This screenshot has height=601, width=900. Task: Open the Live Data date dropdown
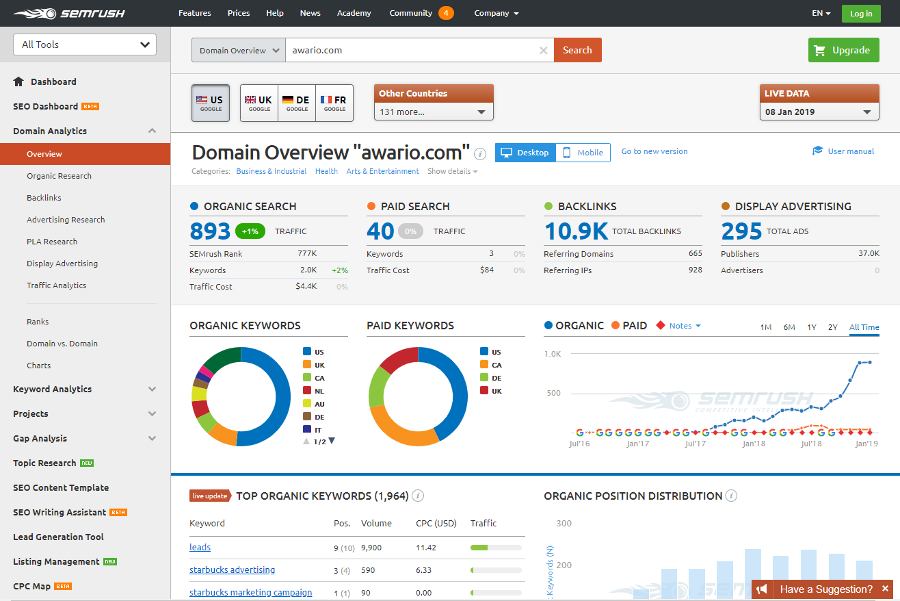point(819,112)
